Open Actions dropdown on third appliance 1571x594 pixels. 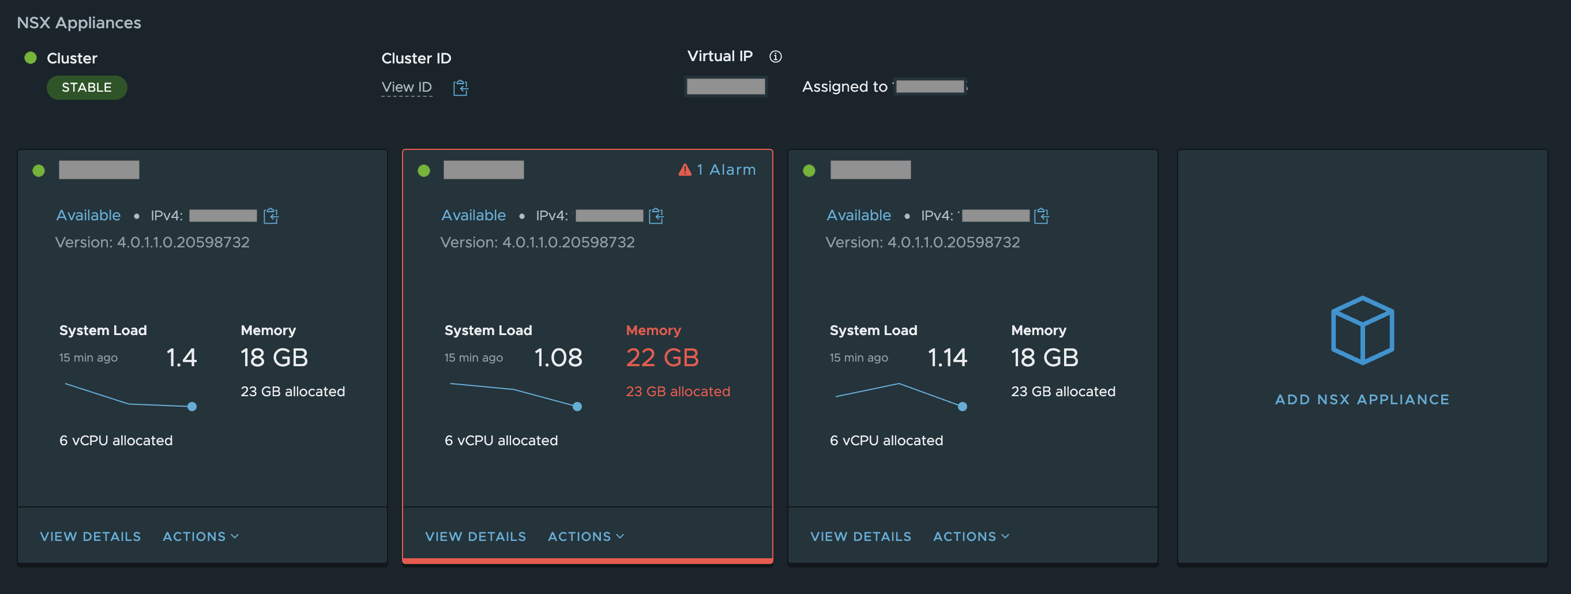point(971,536)
